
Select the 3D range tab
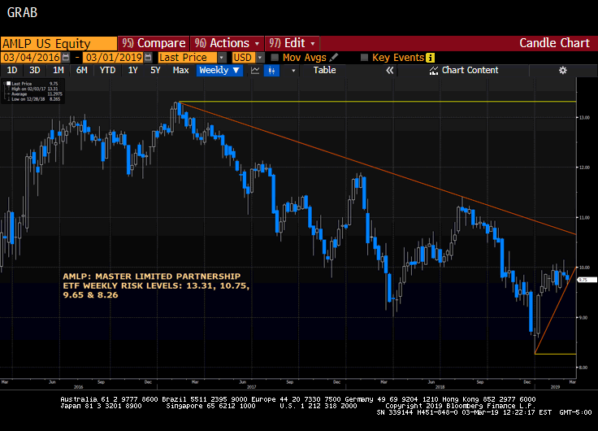(x=35, y=70)
